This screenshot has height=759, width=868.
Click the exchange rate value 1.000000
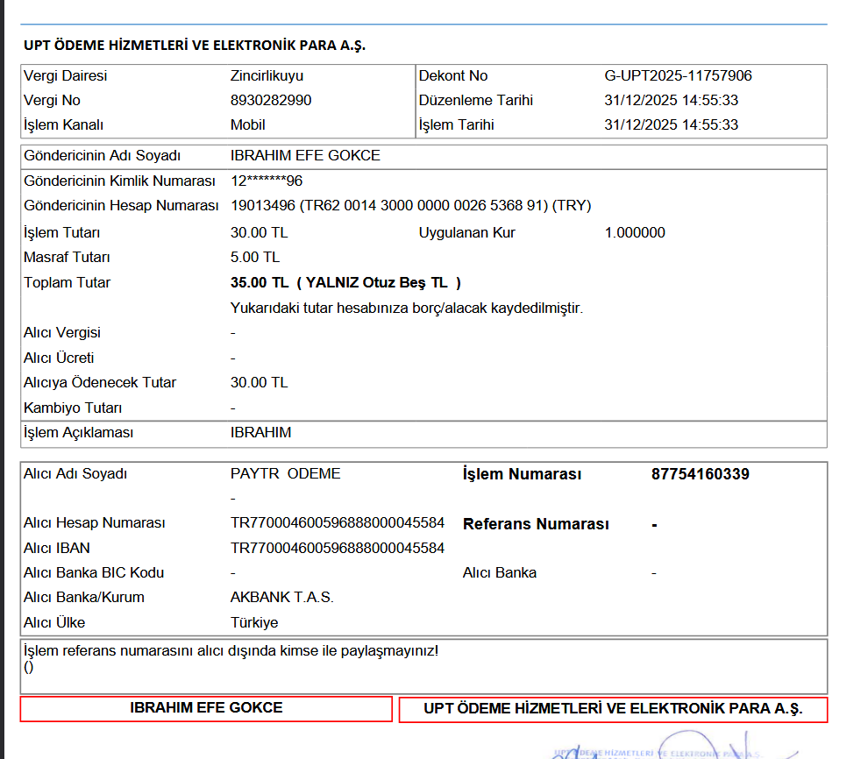635,233
